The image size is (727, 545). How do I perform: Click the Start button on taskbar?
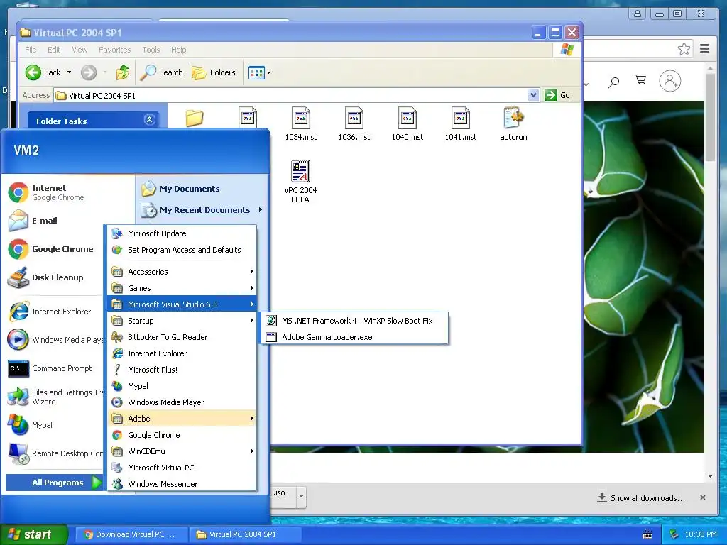pos(34,534)
